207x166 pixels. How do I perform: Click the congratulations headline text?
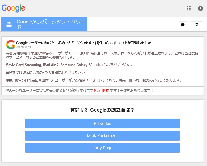click(85, 43)
